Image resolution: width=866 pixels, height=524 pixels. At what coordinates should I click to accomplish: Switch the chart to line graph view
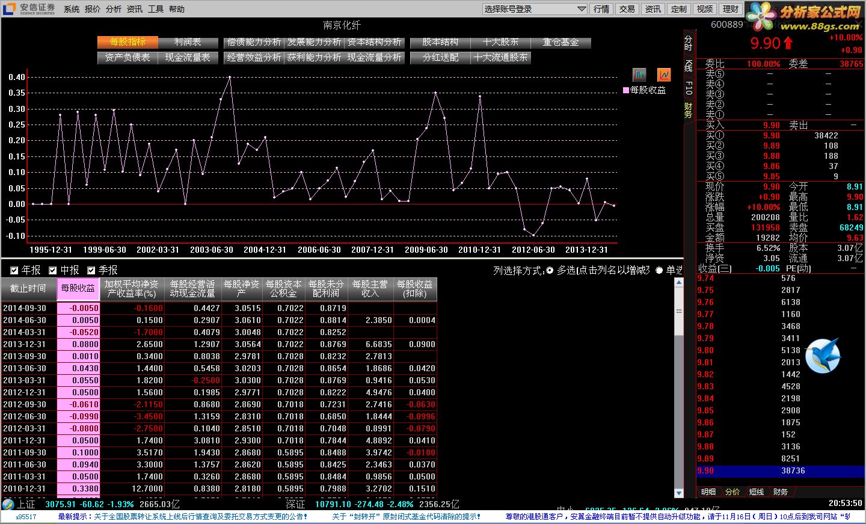point(664,75)
